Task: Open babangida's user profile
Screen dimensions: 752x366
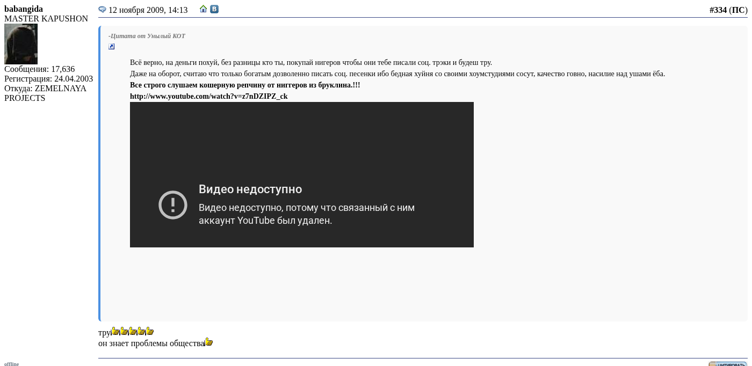Action: pyautogui.click(x=24, y=9)
